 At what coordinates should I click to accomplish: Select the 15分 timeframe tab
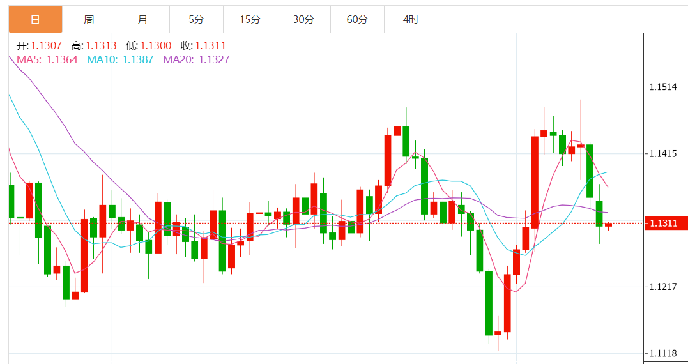[250, 20]
